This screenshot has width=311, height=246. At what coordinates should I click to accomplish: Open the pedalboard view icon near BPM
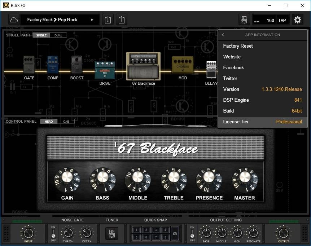pyautogui.click(x=244, y=20)
